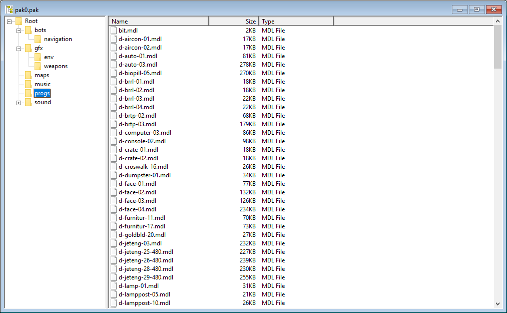This screenshot has height=313, width=507.
Task: Click the Type column header
Action: (296, 22)
